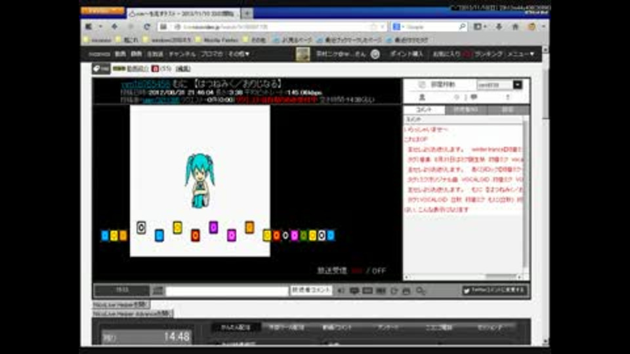This screenshot has height=354, width=630.
Task: Click the 放送者コメント button
Action: click(x=310, y=290)
